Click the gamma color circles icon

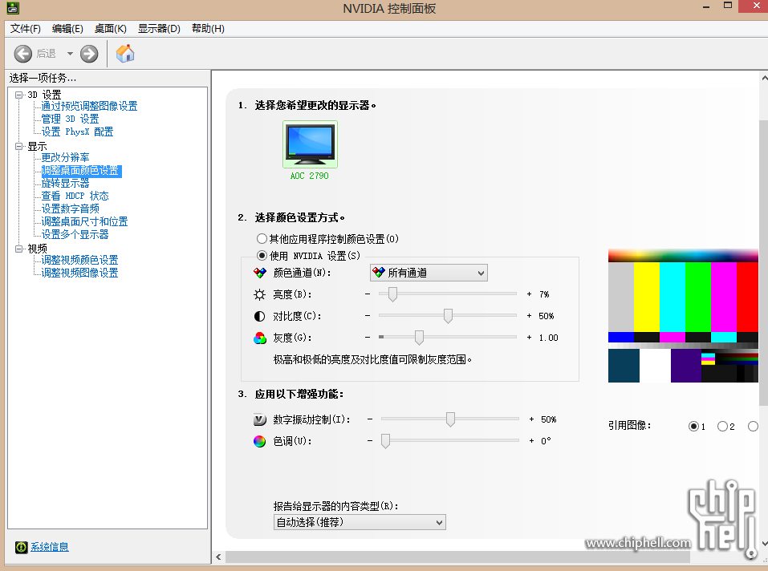click(x=259, y=338)
